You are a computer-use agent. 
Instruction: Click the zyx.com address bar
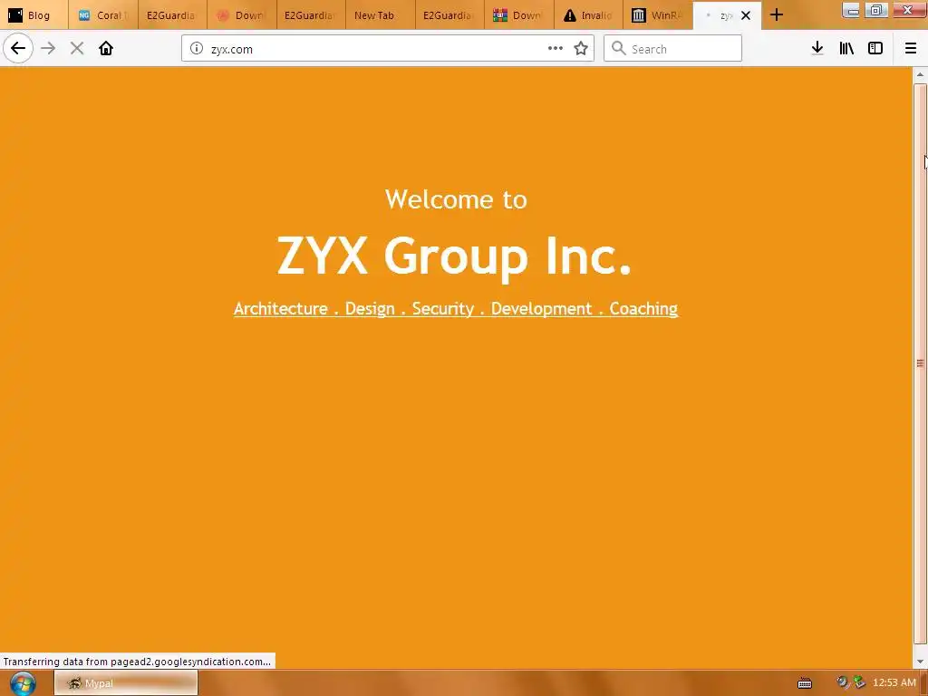click(x=388, y=49)
